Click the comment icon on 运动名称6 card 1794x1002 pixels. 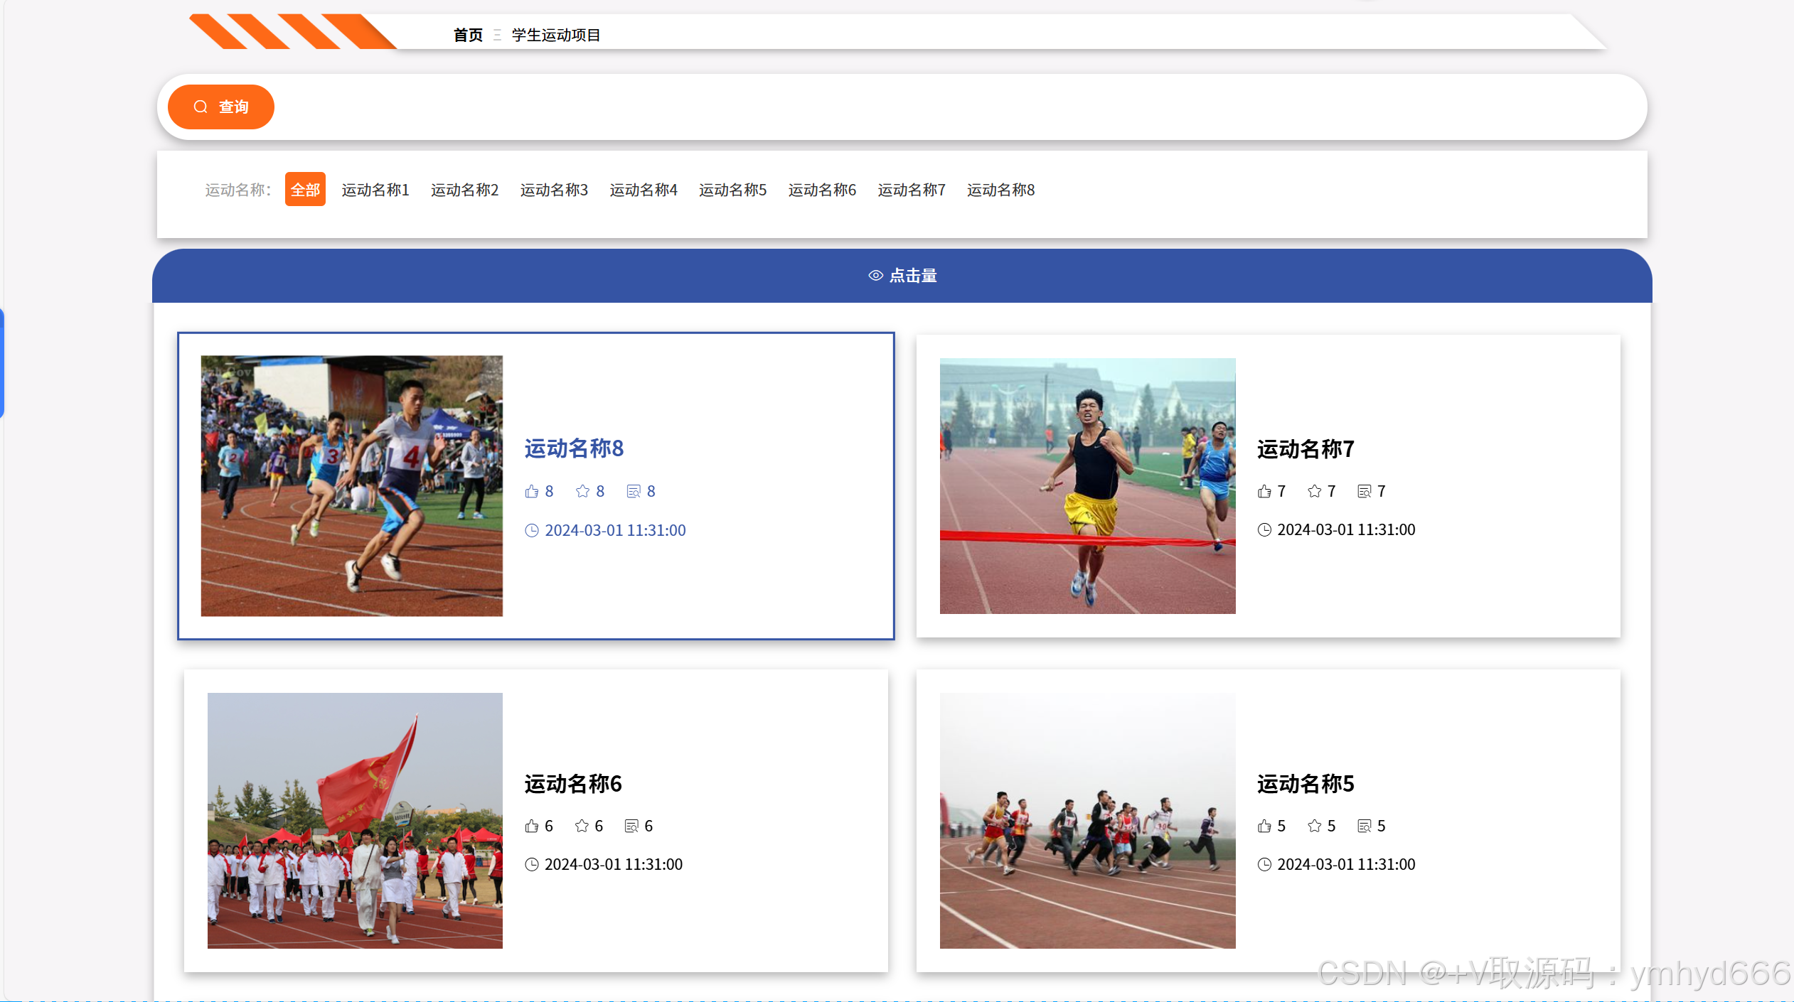(x=631, y=826)
